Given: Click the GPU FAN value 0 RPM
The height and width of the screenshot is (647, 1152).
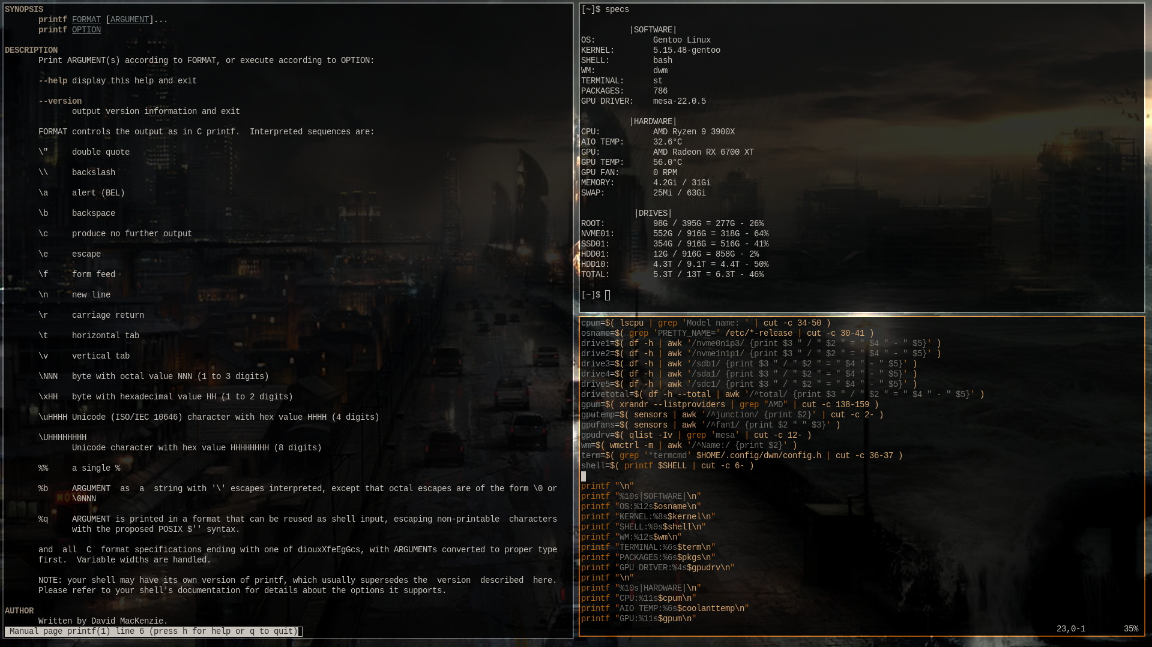Looking at the screenshot, I should tap(665, 173).
